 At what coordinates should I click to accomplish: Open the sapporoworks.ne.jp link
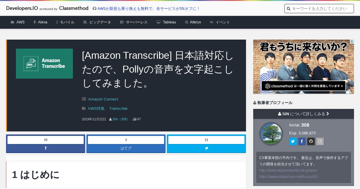tap(288, 170)
